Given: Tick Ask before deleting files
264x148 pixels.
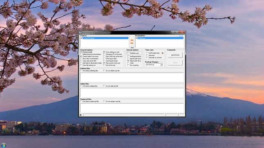Looking at the screenshot, I should pos(81,71).
